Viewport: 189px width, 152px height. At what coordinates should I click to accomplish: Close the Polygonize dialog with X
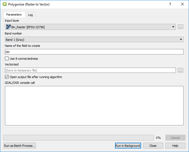pos(182,4)
